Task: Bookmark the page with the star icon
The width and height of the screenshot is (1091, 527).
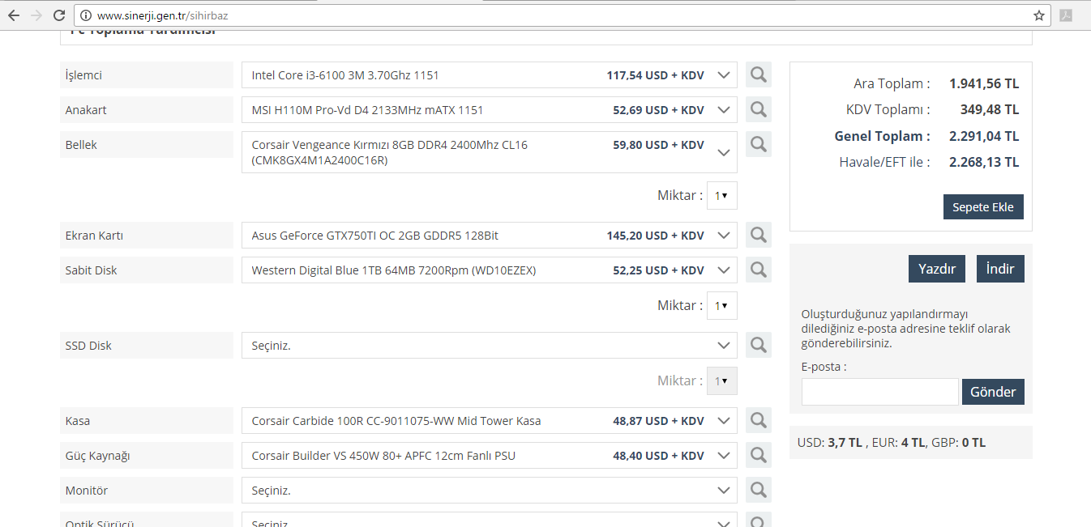Action: coord(1038,15)
